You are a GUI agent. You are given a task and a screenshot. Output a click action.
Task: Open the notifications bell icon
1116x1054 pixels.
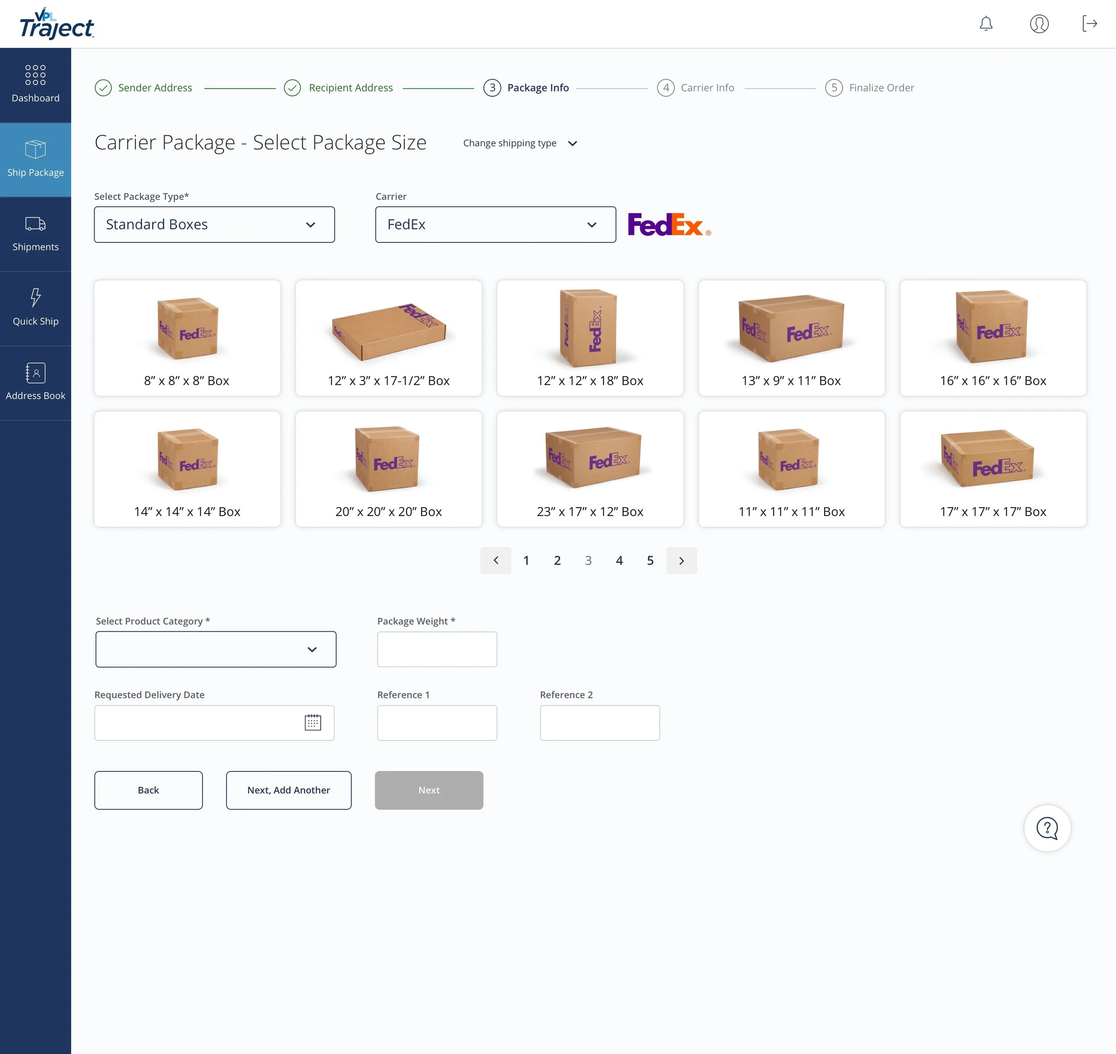tap(986, 24)
